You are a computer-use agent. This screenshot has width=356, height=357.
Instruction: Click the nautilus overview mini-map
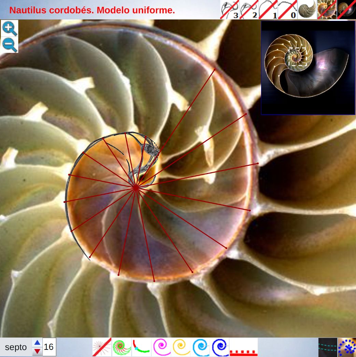(308, 68)
